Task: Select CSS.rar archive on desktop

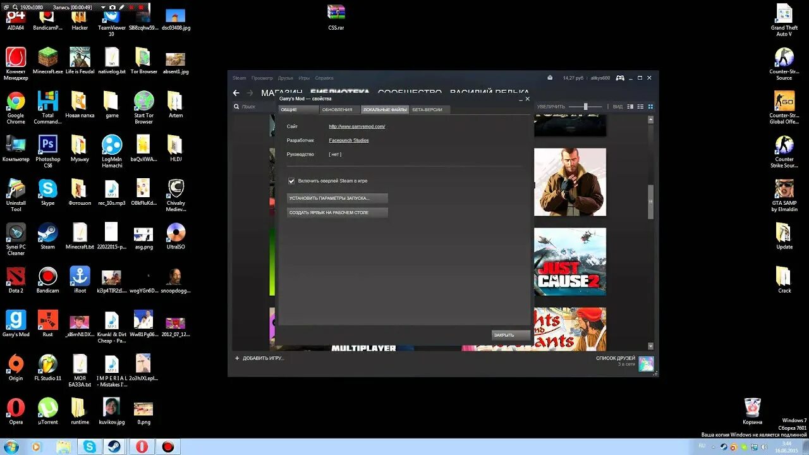Action: point(336,18)
